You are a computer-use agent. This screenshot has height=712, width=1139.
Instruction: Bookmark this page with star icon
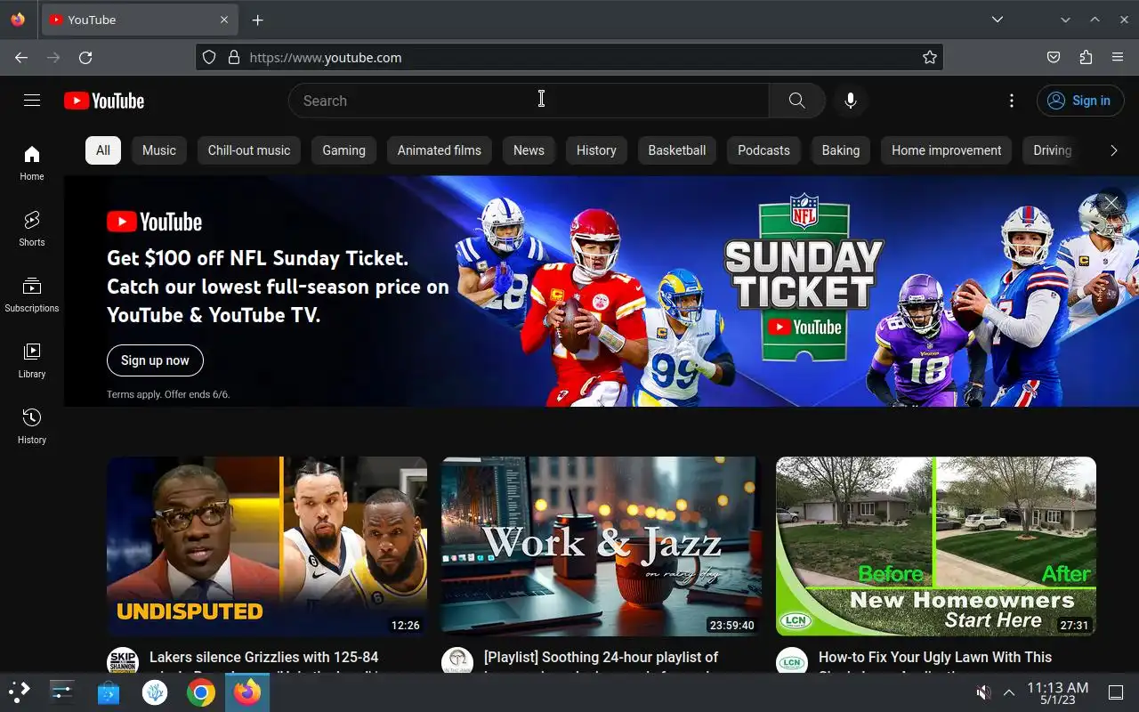coord(930,57)
